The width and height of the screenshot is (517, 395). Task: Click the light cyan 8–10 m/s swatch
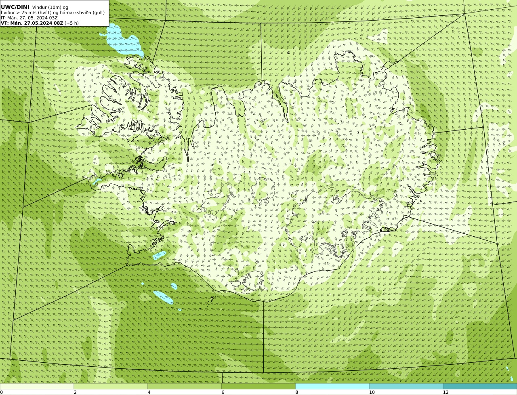tap(332, 387)
